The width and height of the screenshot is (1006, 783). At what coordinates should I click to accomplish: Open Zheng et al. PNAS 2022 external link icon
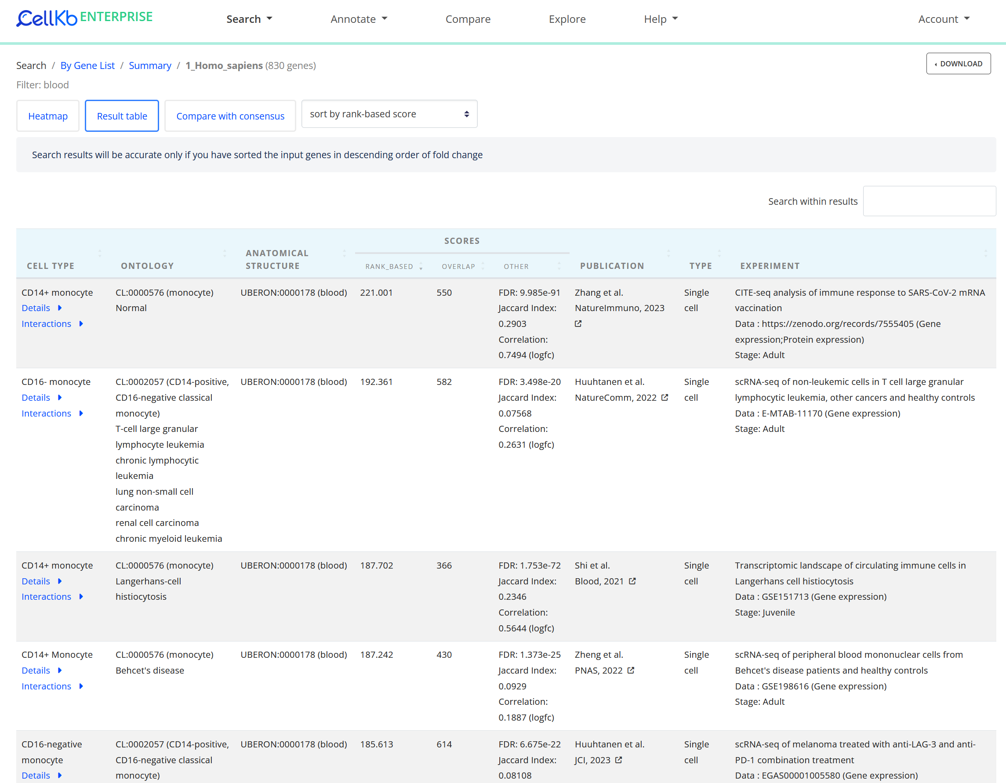click(631, 671)
